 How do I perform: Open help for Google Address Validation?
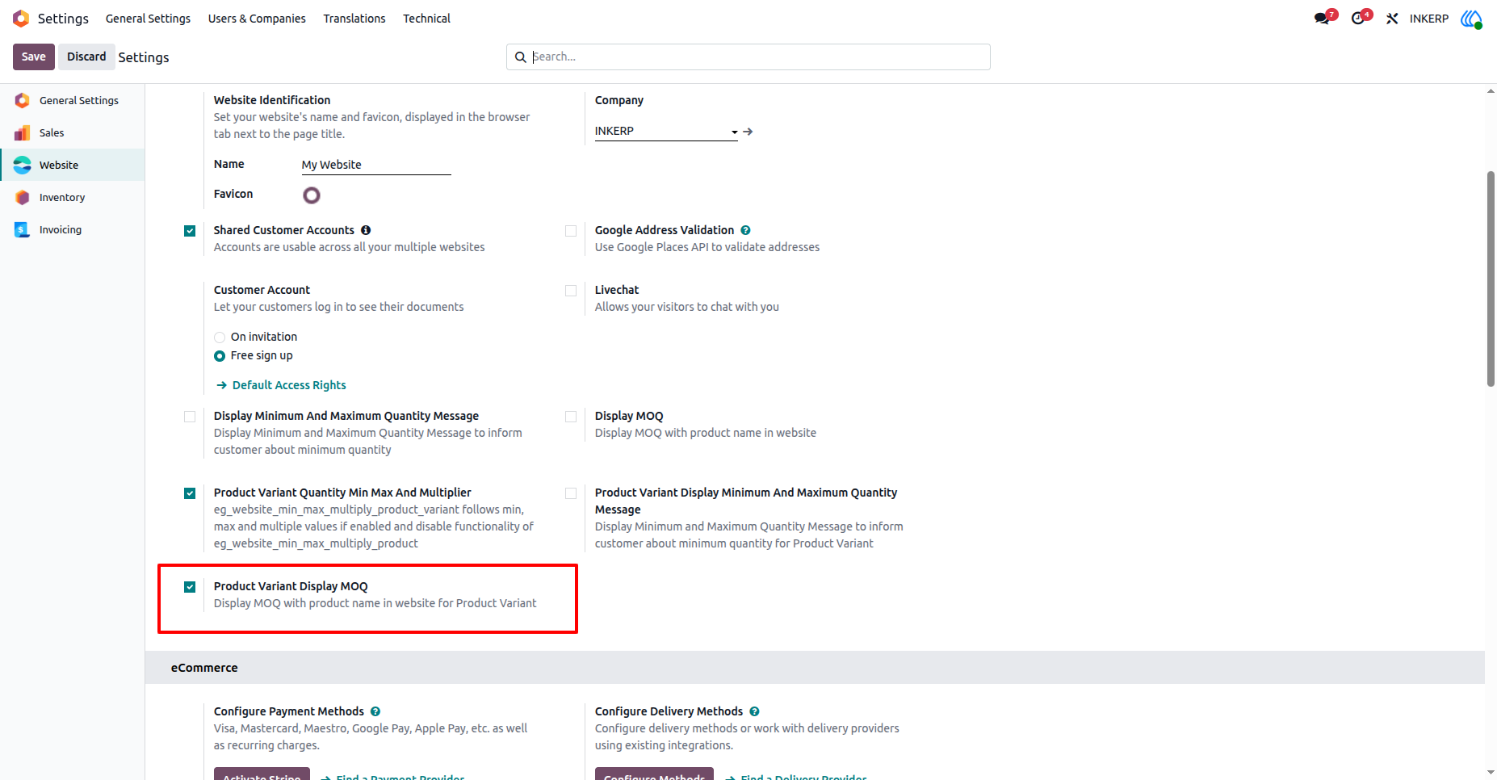tap(746, 230)
